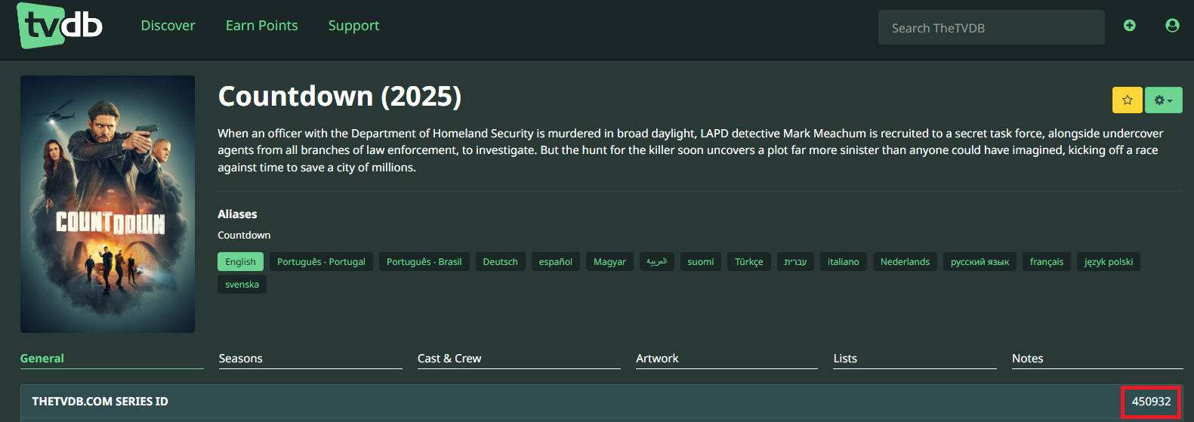Open the Discover menu

[168, 26]
